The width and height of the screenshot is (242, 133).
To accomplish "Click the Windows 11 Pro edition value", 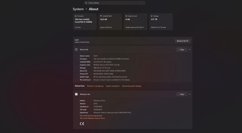I will pyautogui.click(x=99, y=101).
